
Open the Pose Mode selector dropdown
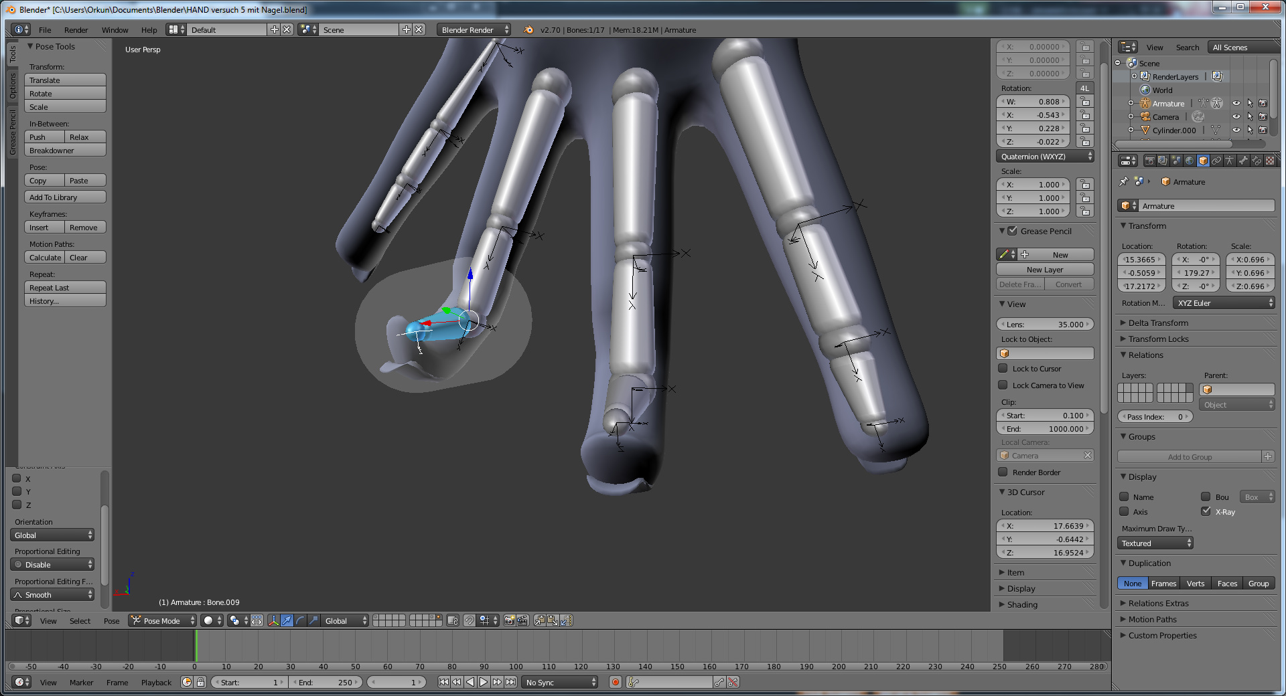tap(163, 621)
